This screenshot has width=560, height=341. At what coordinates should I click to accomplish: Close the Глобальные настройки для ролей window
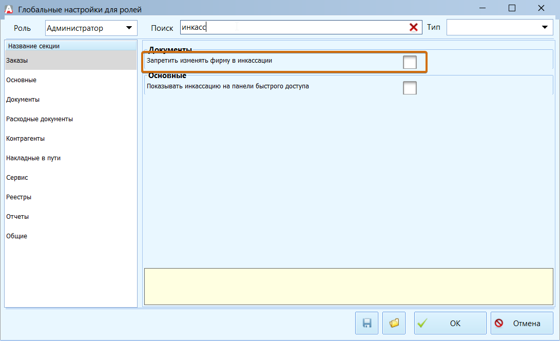541,8
